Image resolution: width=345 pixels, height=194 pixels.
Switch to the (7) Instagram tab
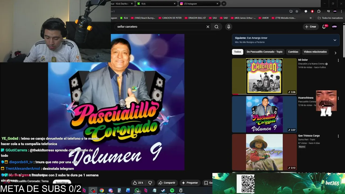pos(199,4)
